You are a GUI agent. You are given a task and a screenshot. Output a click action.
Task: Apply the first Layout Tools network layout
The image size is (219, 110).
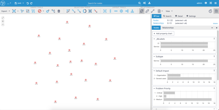105,11
